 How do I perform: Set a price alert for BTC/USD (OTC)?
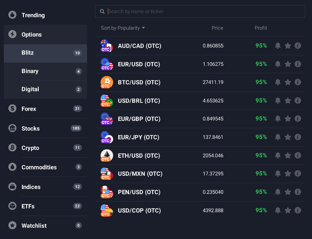tap(278, 82)
